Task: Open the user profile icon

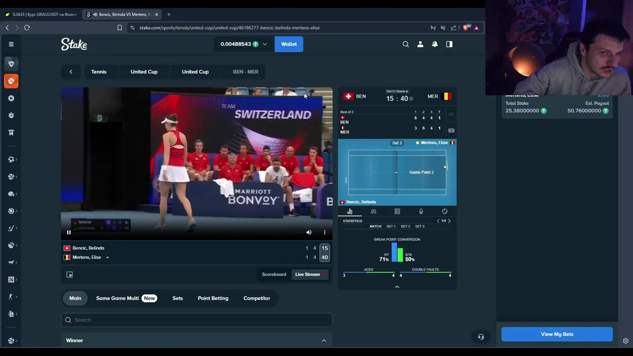Action: (420, 44)
